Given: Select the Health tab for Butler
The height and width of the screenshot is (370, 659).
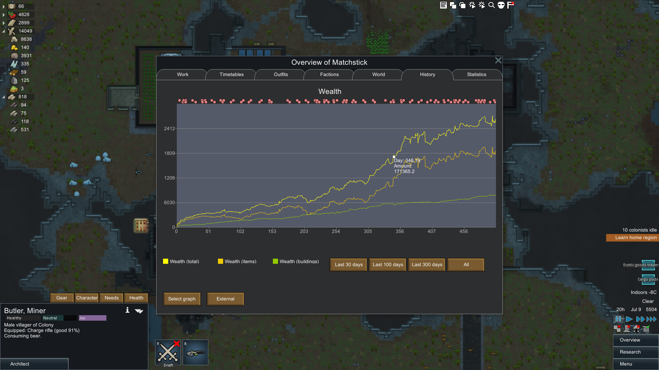Looking at the screenshot, I should tap(136, 298).
